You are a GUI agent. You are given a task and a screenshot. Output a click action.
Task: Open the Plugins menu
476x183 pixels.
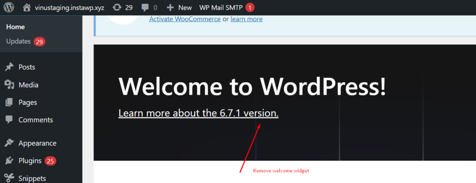pos(30,161)
